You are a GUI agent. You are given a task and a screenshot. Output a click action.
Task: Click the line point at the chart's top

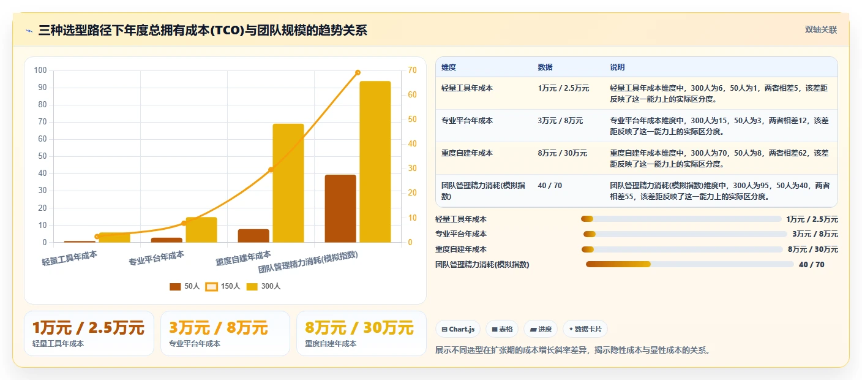[x=358, y=72]
